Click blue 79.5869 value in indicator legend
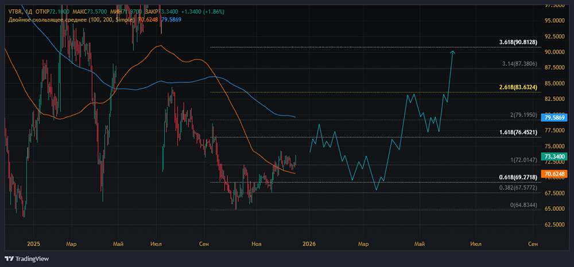The image size is (574, 267). tap(171, 19)
